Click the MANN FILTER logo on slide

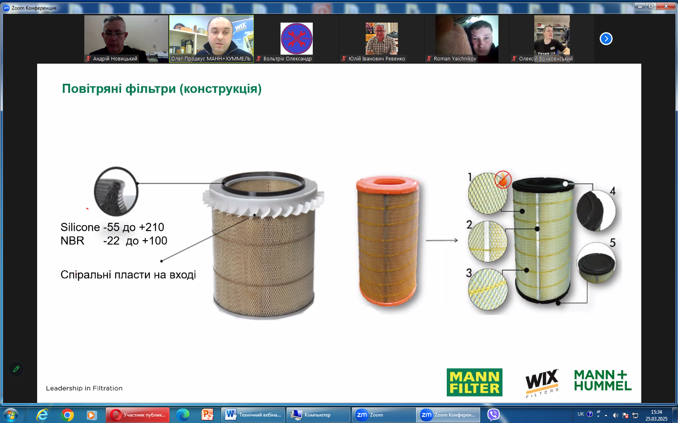(475, 382)
